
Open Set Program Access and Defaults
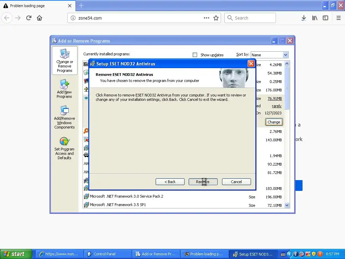[64, 148]
